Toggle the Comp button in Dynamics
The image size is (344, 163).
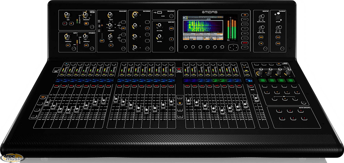tap(86, 45)
